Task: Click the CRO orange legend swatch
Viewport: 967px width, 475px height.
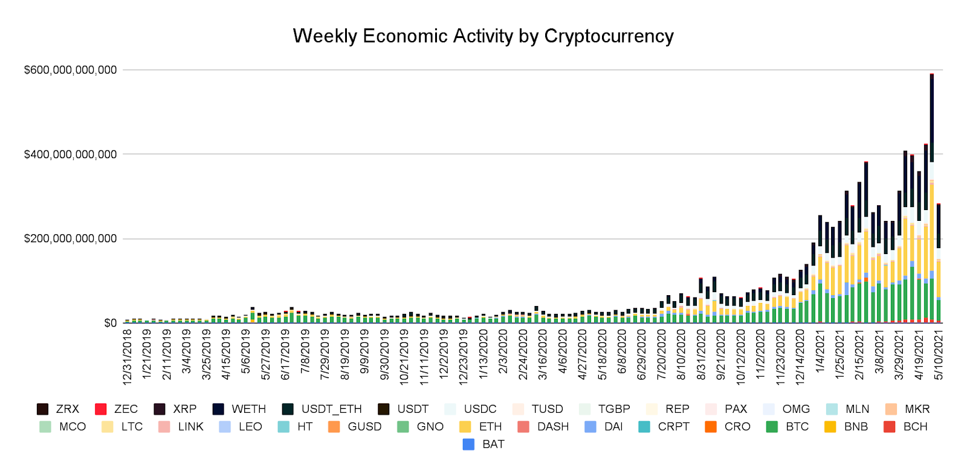Action: 711,427
